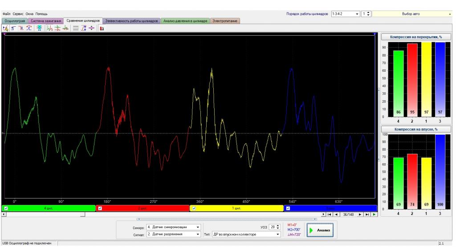Increase the УОЗ value with up arrow
This screenshot has width=456, height=247.
tap(278, 226)
